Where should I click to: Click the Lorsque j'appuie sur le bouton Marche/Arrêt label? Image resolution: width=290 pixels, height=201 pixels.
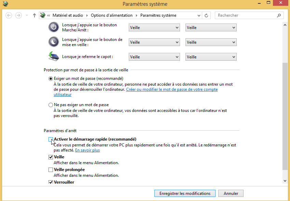[x=89, y=27]
